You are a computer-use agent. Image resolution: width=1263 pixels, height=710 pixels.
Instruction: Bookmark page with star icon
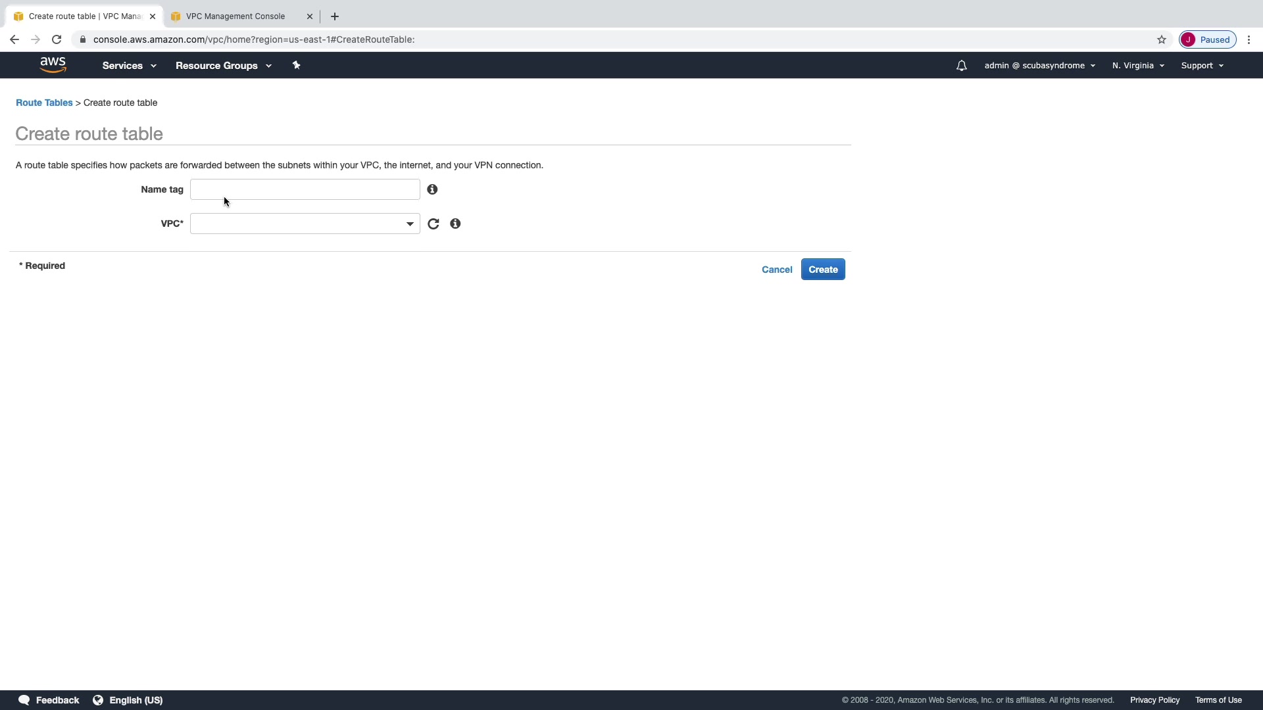pyautogui.click(x=1162, y=39)
